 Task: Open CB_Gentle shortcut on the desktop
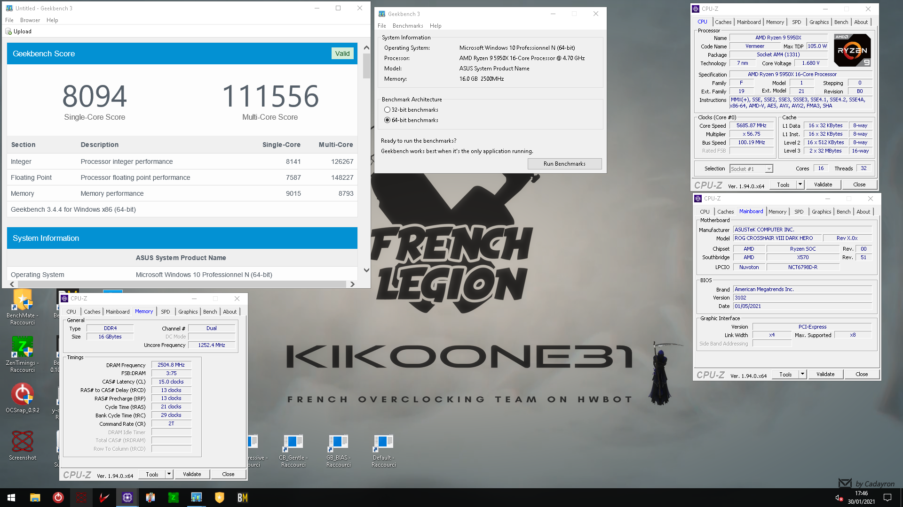293,451
